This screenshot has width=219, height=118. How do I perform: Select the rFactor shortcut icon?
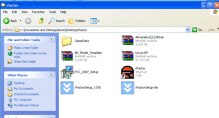tap(128, 72)
